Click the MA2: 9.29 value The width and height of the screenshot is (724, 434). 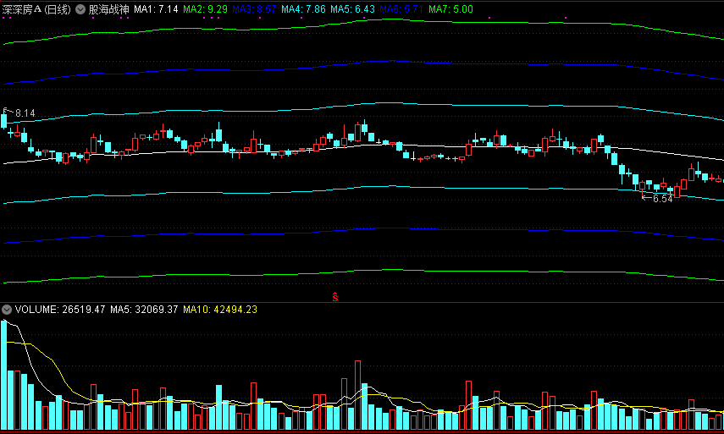[x=206, y=9]
